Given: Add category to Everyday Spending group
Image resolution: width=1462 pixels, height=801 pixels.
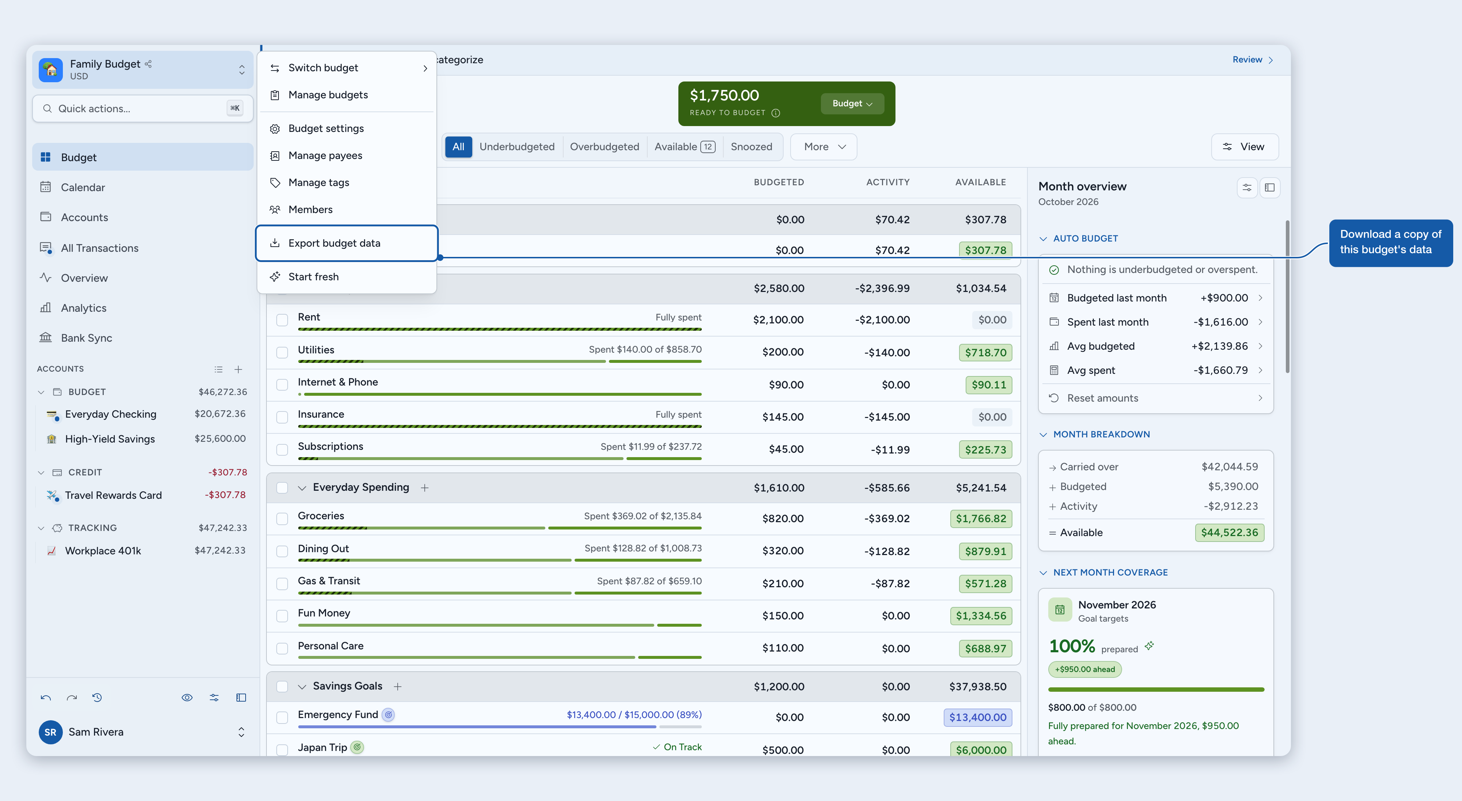Looking at the screenshot, I should pos(424,488).
